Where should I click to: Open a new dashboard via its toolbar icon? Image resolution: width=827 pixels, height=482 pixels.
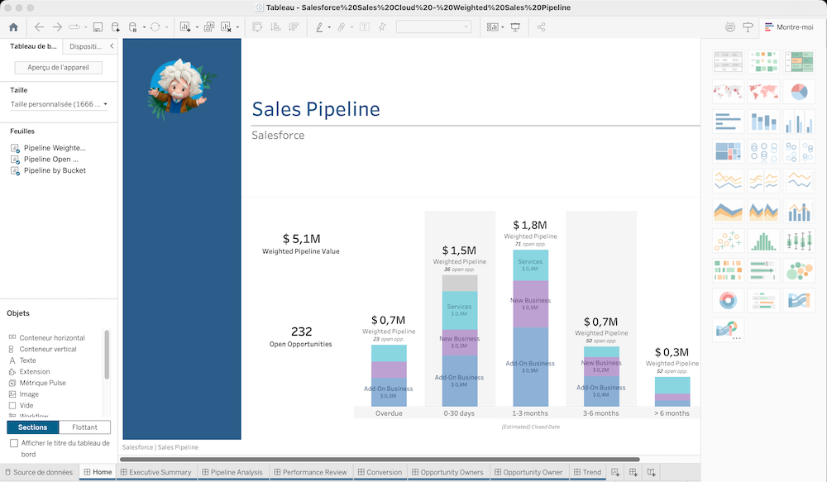633,470
